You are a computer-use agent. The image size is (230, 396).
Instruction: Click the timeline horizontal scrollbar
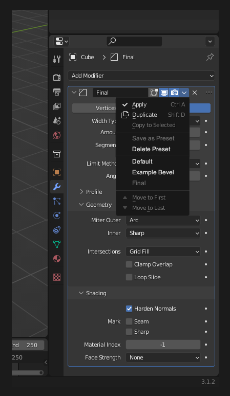tap(28, 372)
